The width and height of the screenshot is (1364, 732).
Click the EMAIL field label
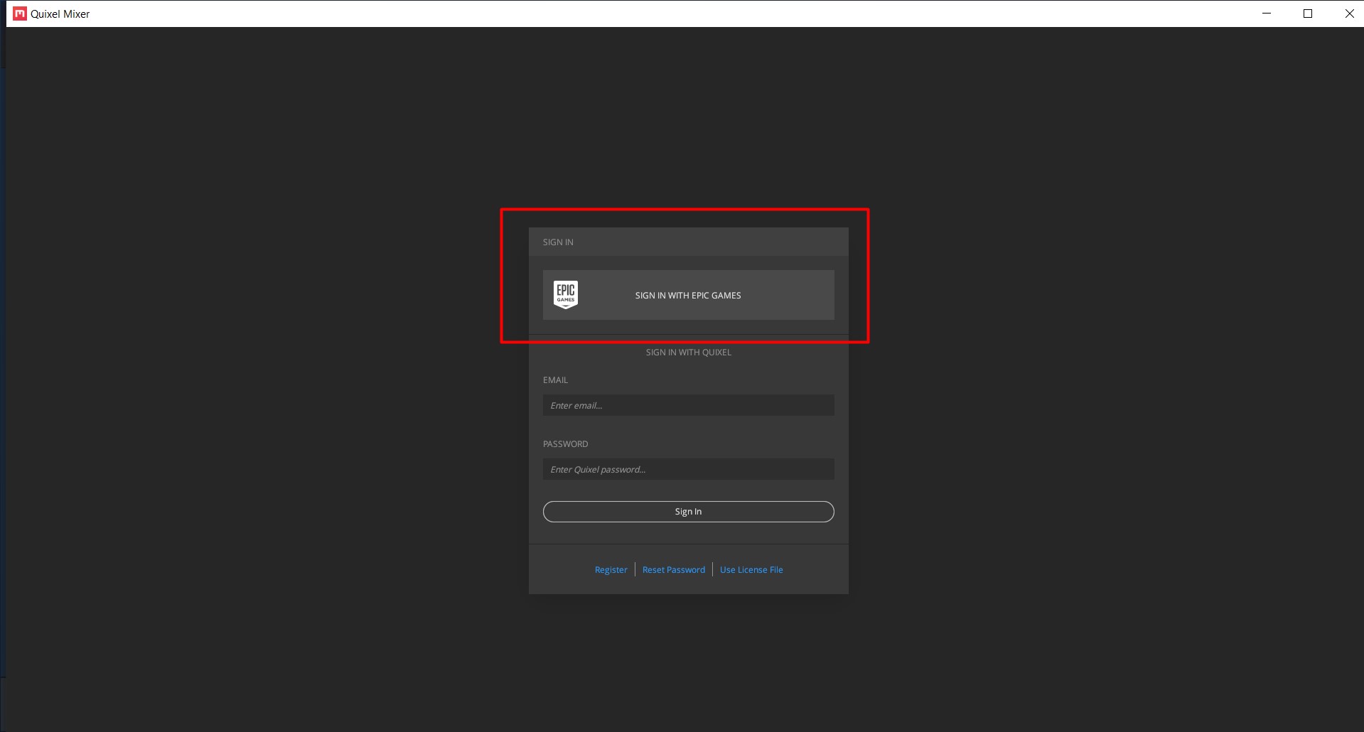(x=555, y=380)
